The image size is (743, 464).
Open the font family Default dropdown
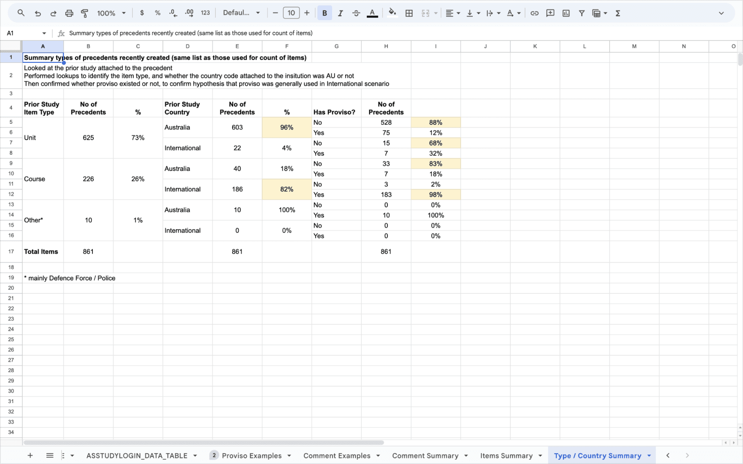241,13
